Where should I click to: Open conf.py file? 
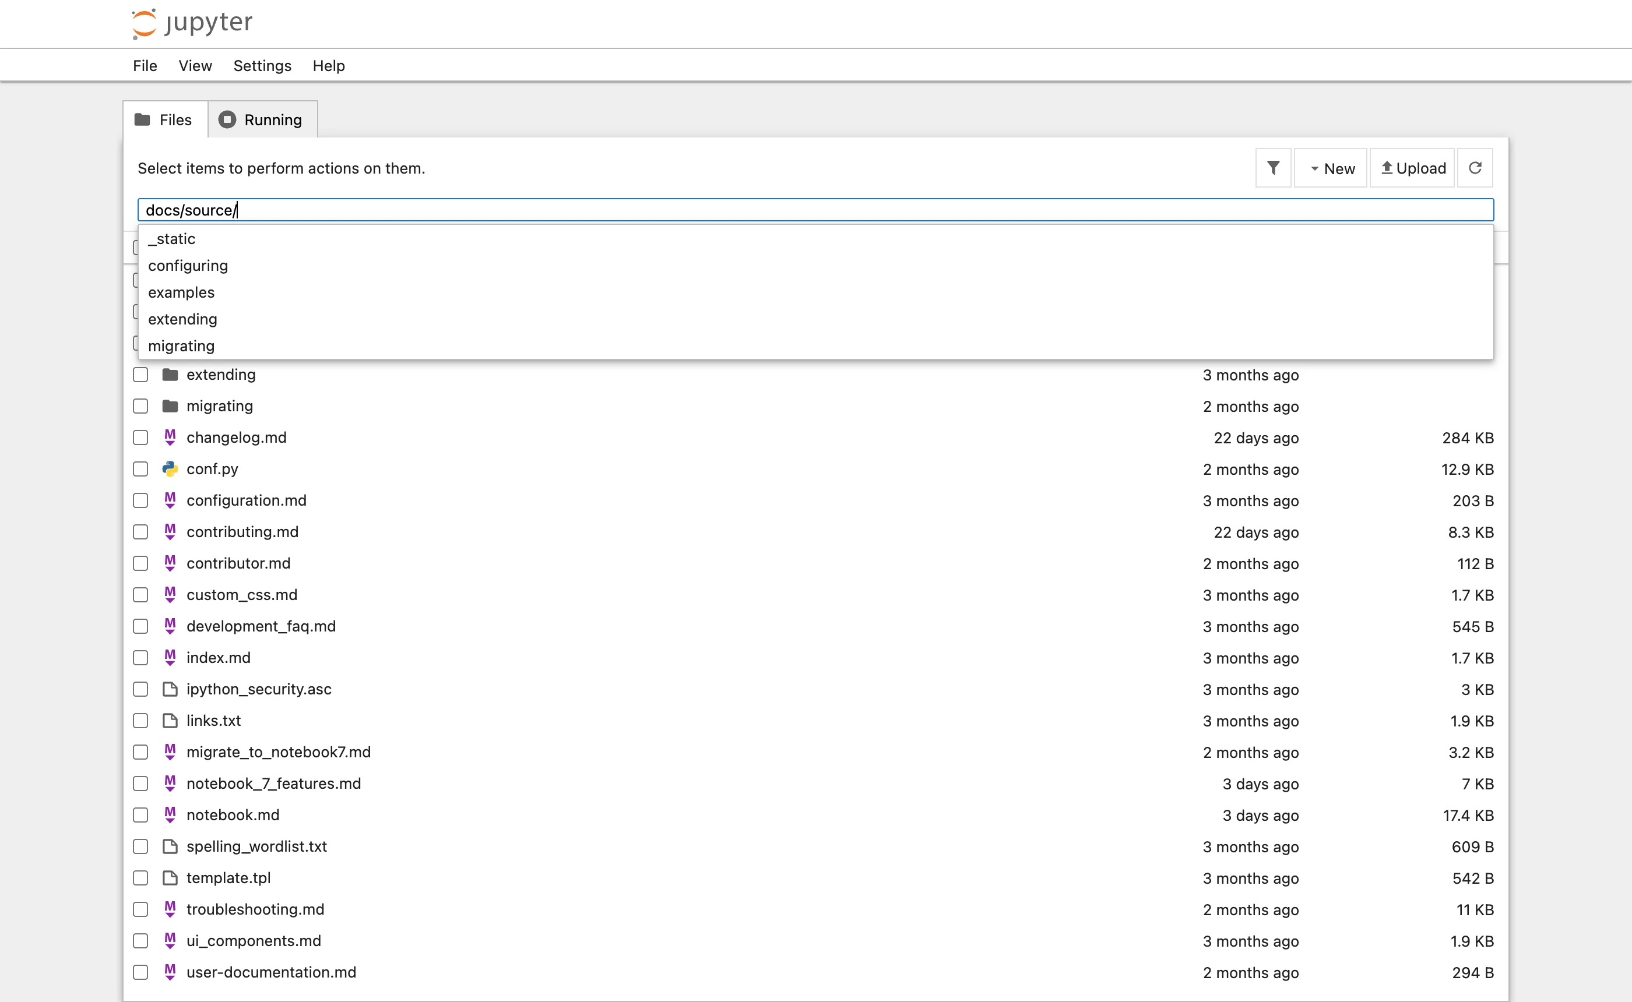tap(212, 469)
